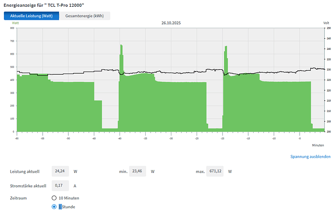Click the date label 26.10.2025

click(170, 23)
